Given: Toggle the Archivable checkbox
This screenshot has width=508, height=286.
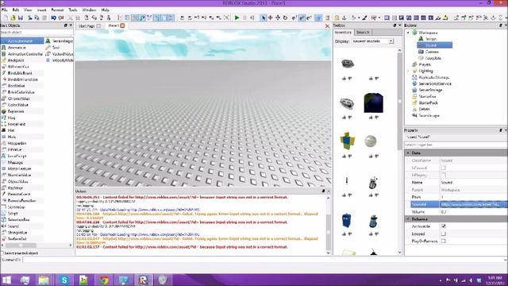Looking at the screenshot, I should (444, 226).
